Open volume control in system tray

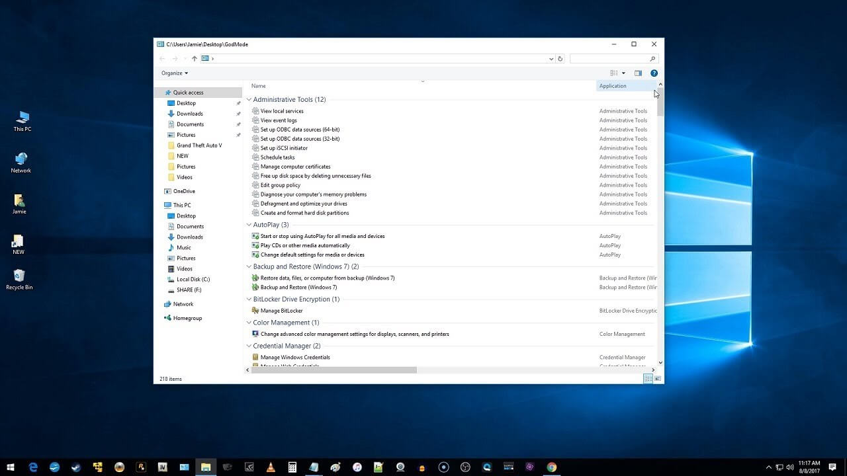point(789,467)
